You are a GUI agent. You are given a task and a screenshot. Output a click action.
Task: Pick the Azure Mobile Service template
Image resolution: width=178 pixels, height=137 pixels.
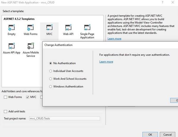tap(31, 50)
